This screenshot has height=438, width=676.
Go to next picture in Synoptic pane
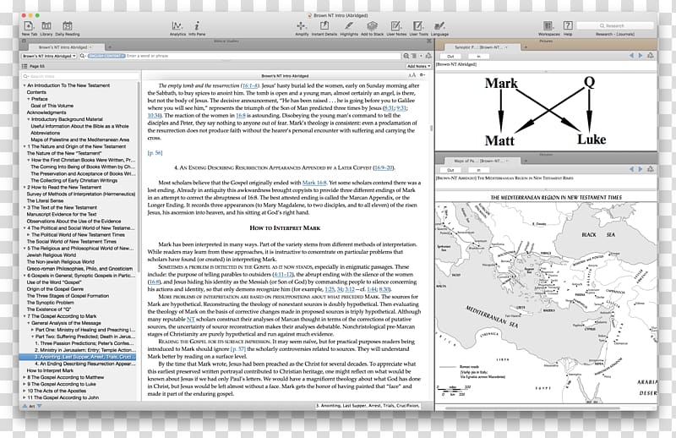pos(641,56)
